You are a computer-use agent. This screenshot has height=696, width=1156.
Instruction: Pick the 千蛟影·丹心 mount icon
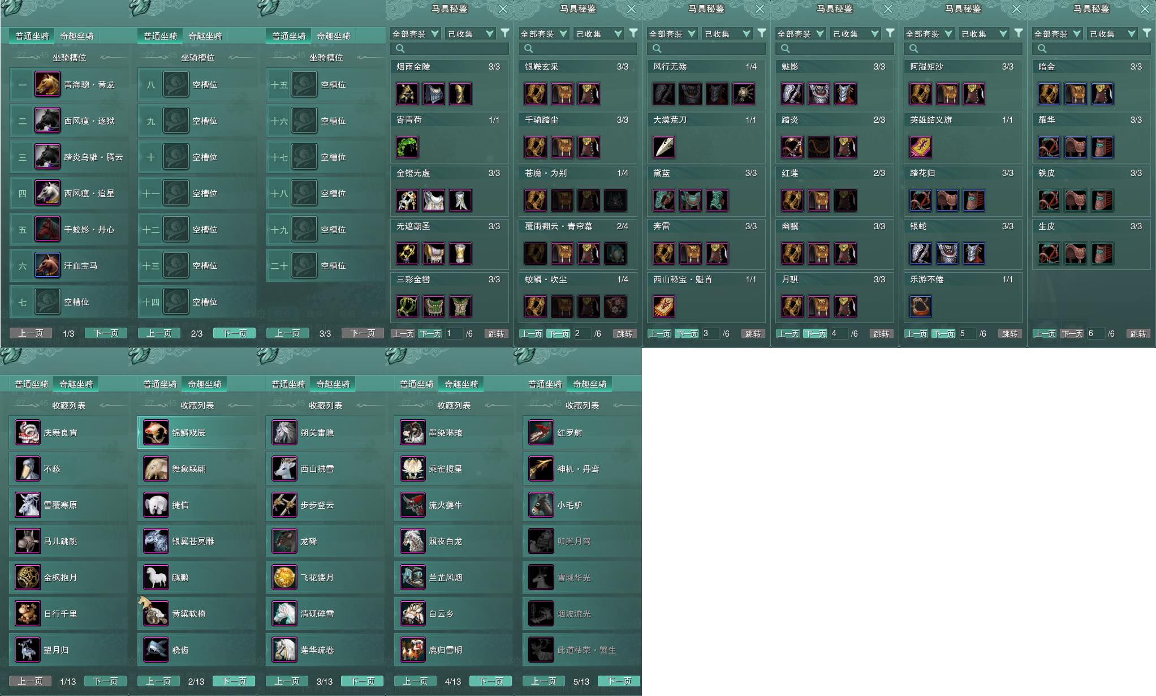pos(48,229)
